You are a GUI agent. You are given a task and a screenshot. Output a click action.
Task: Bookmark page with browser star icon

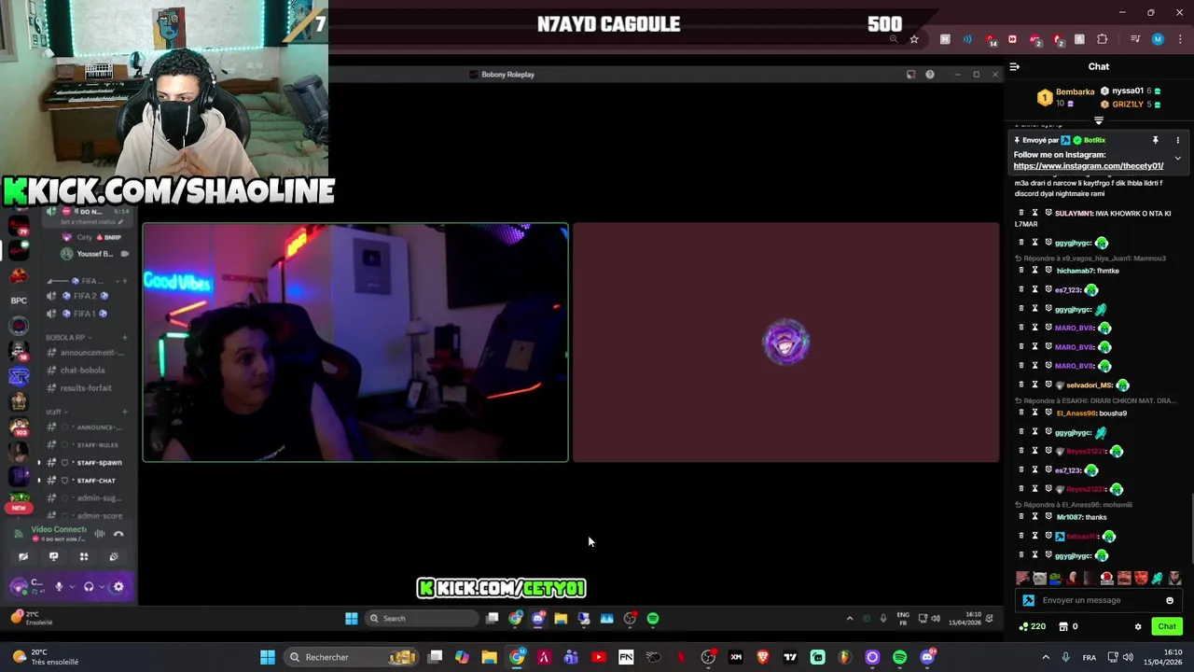tap(914, 39)
